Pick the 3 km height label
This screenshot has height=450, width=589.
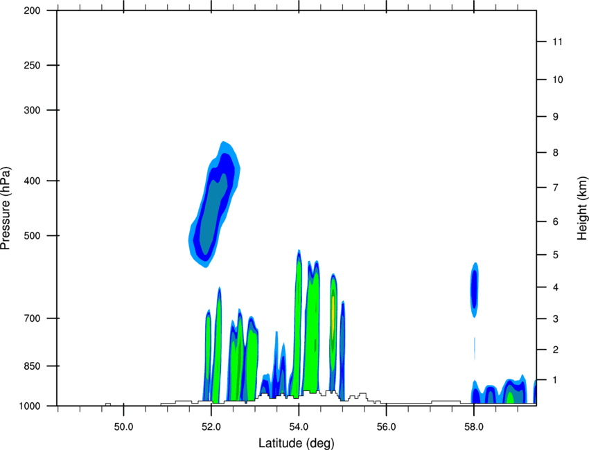click(556, 319)
